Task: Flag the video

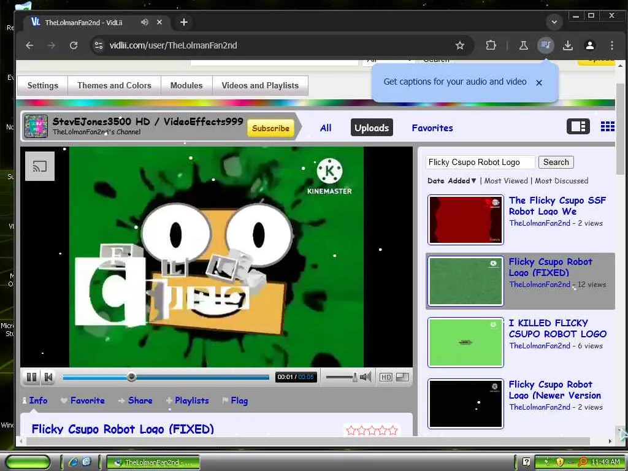Action: 235,400
